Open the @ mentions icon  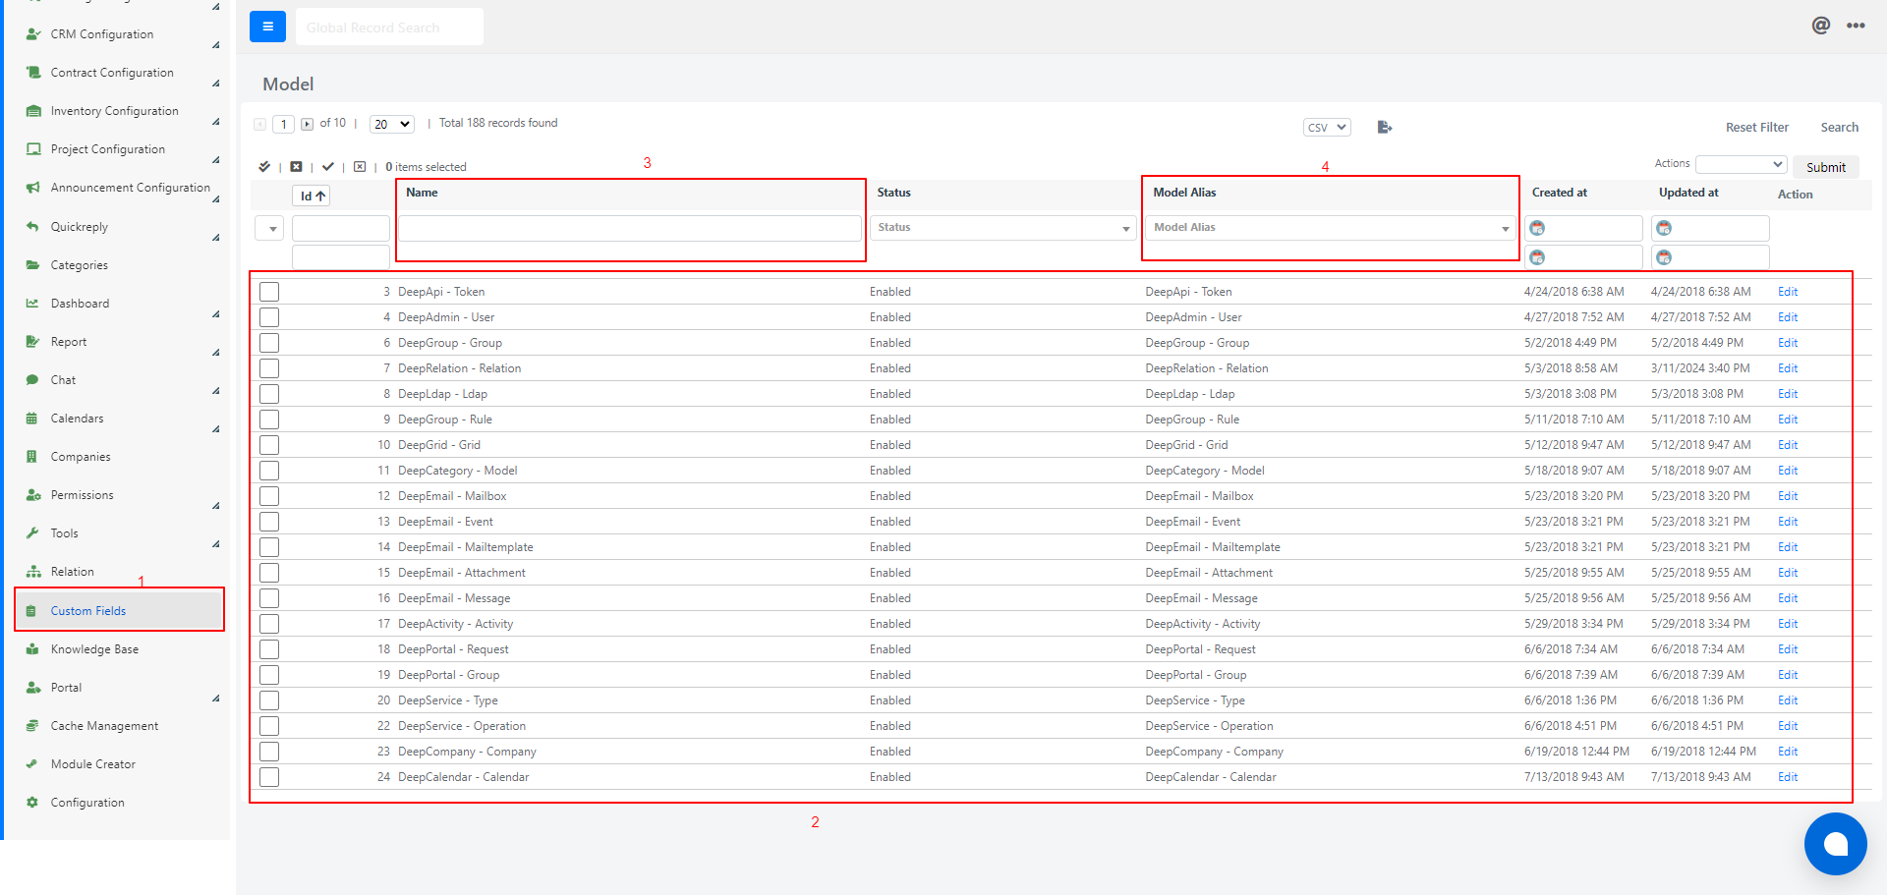[x=1821, y=26]
